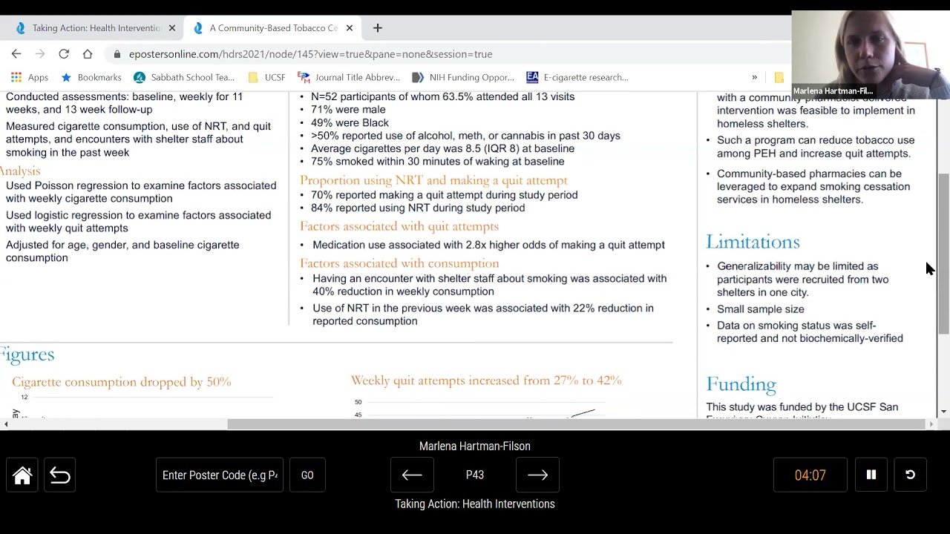Show hidden bookmarks with the chevron

point(754,77)
